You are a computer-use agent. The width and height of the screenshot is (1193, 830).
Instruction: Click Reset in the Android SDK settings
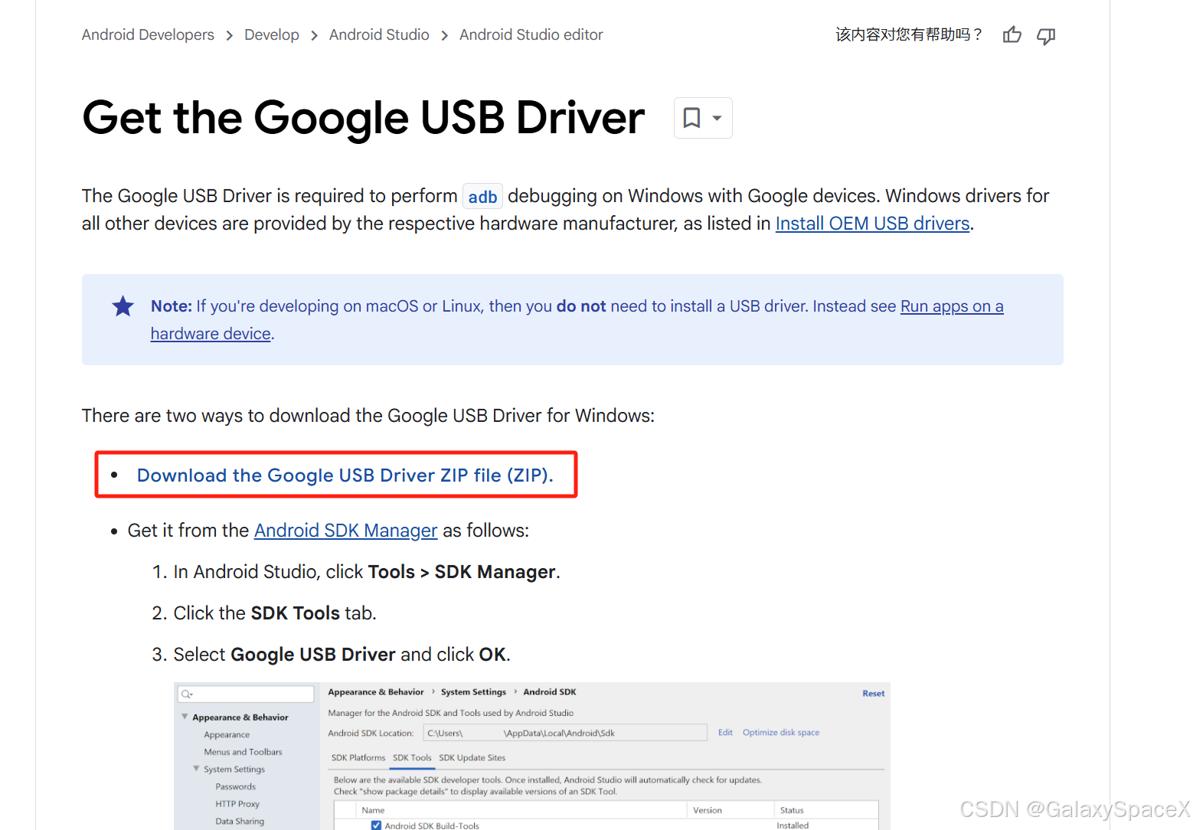pos(873,694)
